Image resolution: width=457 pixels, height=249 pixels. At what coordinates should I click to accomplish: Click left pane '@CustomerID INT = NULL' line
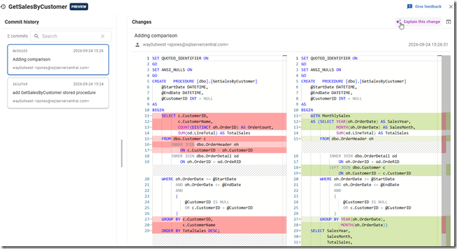click(187, 98)
